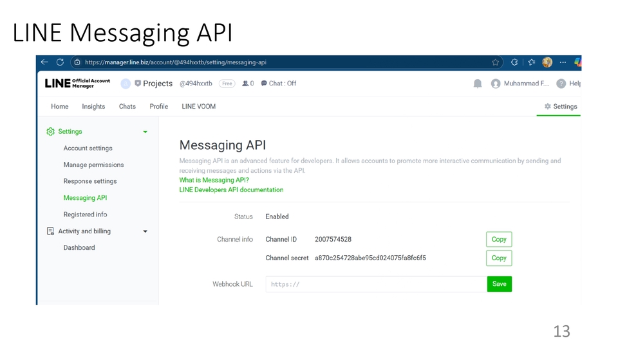This screenshot has height=347, width=618.
Task: Open the browser three-dot menu
Action: [563, 62]
